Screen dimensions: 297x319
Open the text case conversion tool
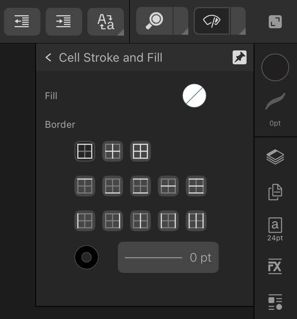coord(106,22)
